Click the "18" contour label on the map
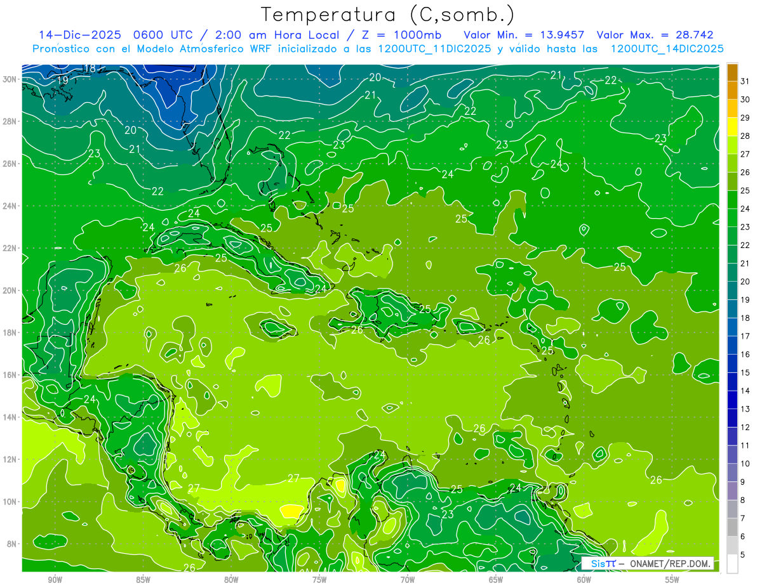The width and height of the screenshot is (762, 588). pyautogui.click(x=90, y=69)
